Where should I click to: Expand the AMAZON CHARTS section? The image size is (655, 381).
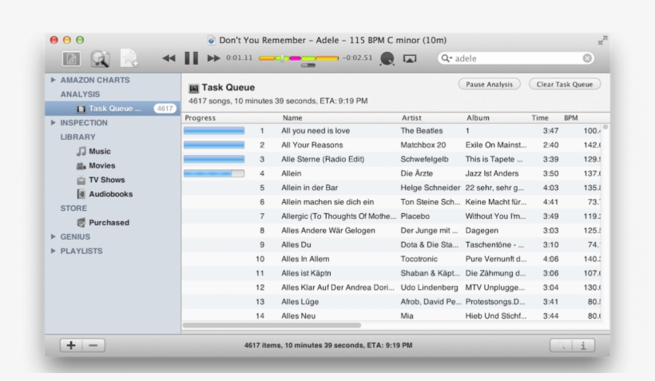[x=53, y=80]
